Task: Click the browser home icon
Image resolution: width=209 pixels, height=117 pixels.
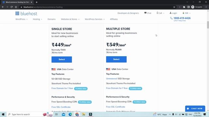Action: coord(16,7)
